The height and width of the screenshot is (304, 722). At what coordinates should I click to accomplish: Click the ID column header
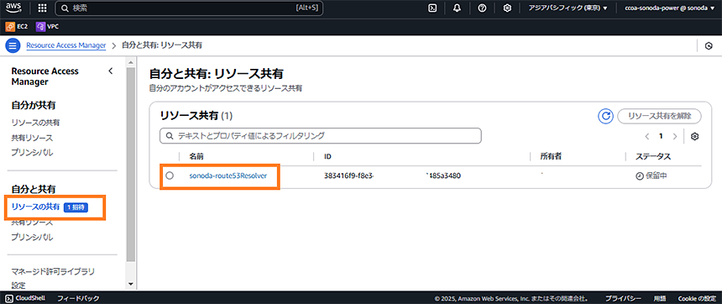pyautogui.click(x=328, y=156)
